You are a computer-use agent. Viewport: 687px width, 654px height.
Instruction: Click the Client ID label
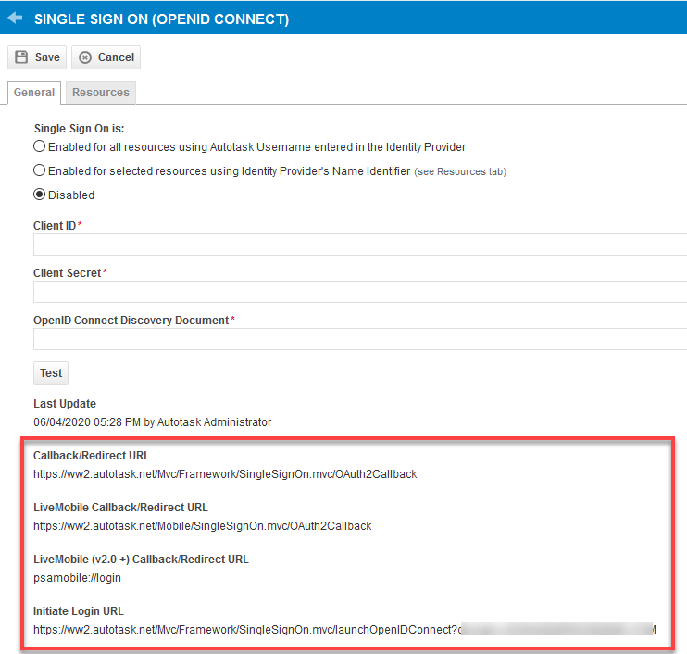point(55,226)
